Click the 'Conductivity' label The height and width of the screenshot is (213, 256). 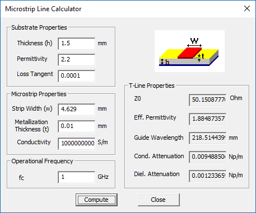pos(34,142)
